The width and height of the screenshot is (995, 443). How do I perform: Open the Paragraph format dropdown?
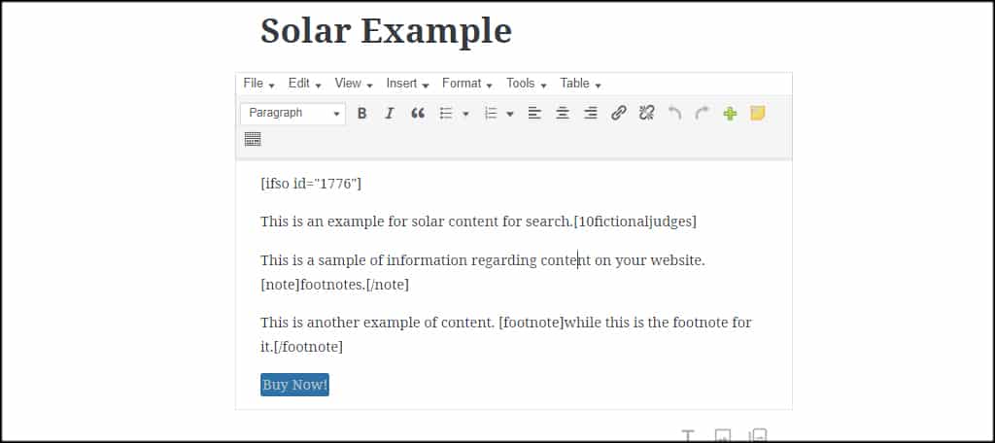point(293,114)
